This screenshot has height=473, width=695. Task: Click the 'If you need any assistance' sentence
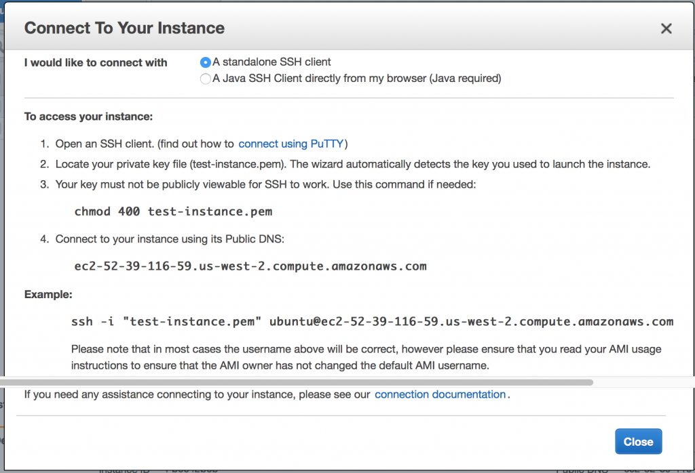tap(197, 394)
